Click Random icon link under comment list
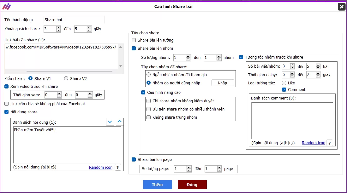 pyautogui.click(x=313, y=143)
